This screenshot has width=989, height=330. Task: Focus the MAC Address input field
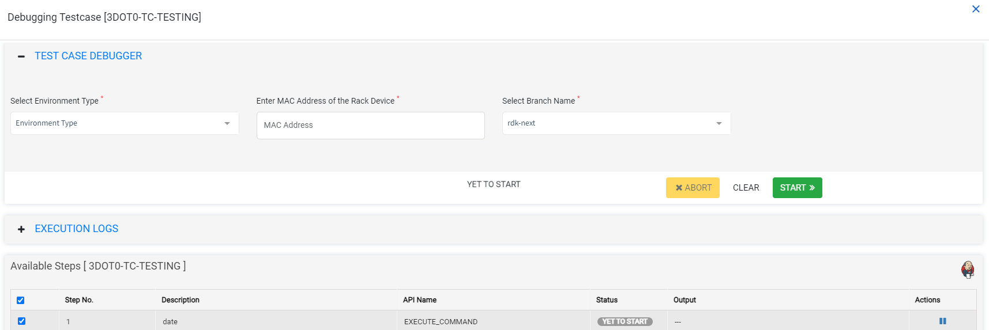pyautogui.click(x=370, y=125)
